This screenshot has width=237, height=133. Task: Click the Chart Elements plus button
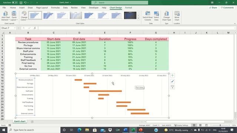(x=173, y=75)
